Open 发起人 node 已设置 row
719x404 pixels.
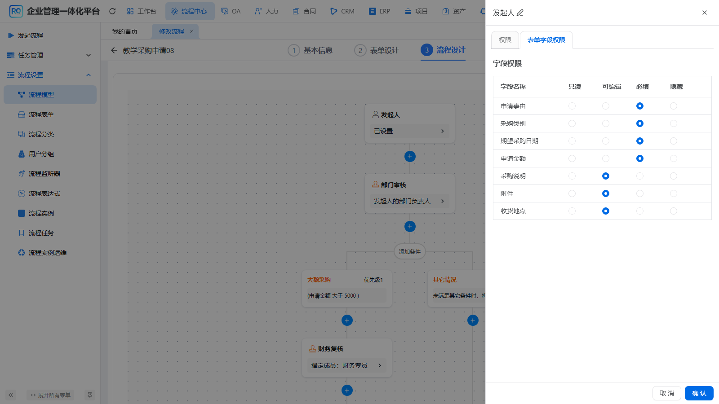point(410,131)
